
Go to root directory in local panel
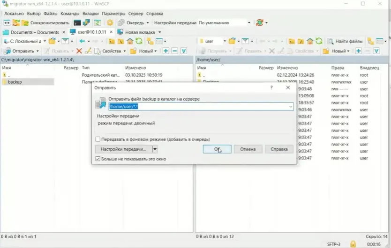click(x=120, y=41)
